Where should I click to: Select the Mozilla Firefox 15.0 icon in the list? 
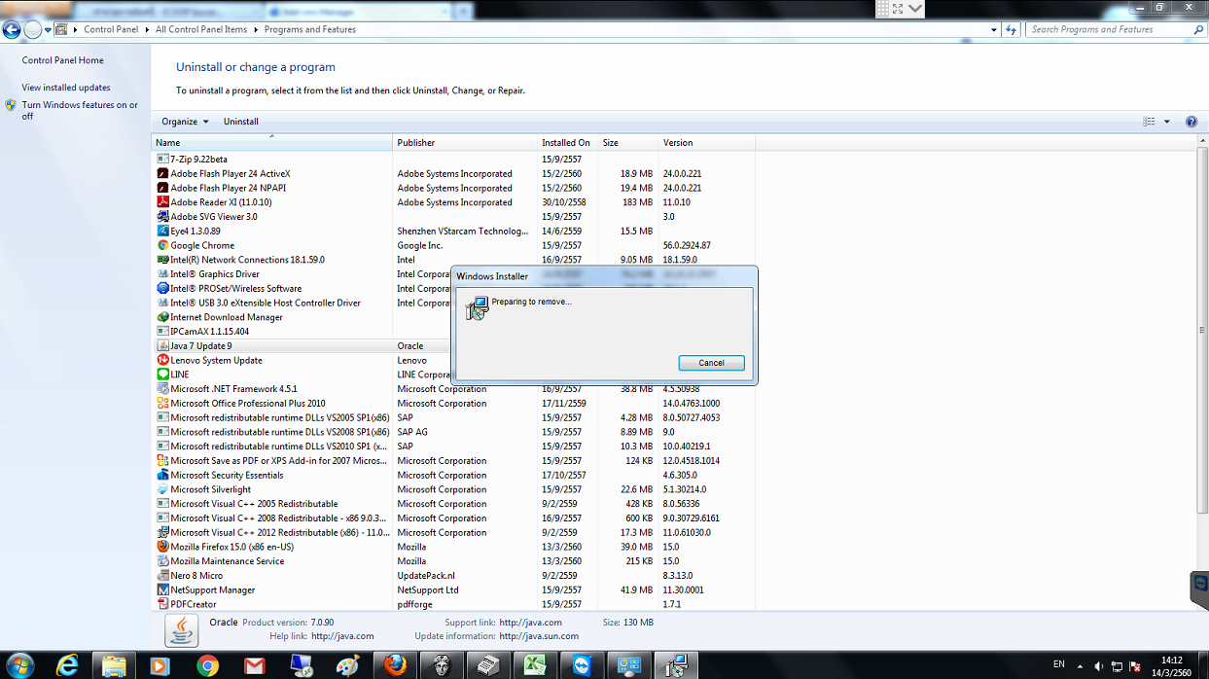tap(162, 547)
